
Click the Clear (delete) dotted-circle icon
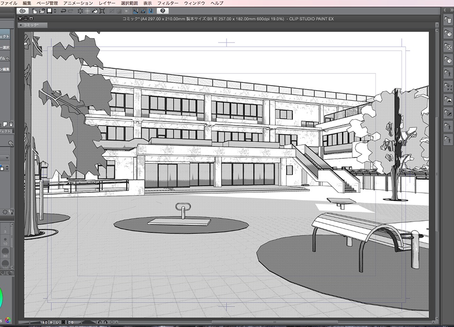point(80,11)
